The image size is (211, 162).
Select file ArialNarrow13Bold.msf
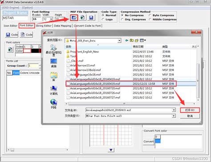tap(84, 70)
